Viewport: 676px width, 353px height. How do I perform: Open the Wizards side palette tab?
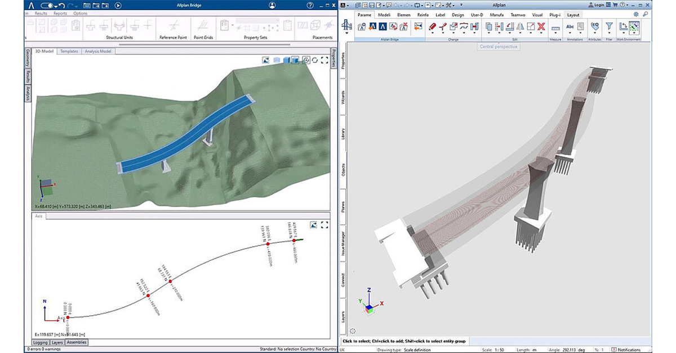tap(344, 98)
